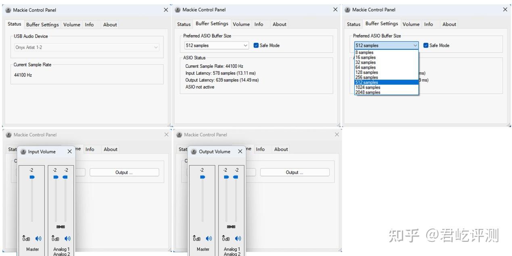This screenshot has height=256, width=512.
Task: Close the Input Volume popup
Action: point(69,151)
